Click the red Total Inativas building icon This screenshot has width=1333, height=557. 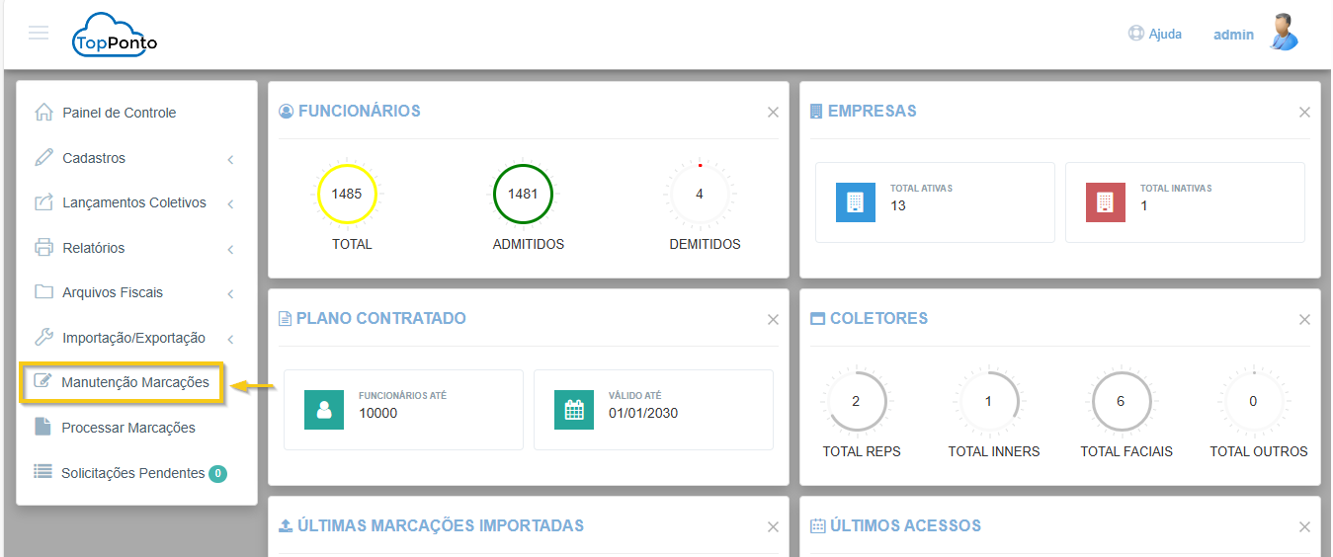coord(1105,201)
